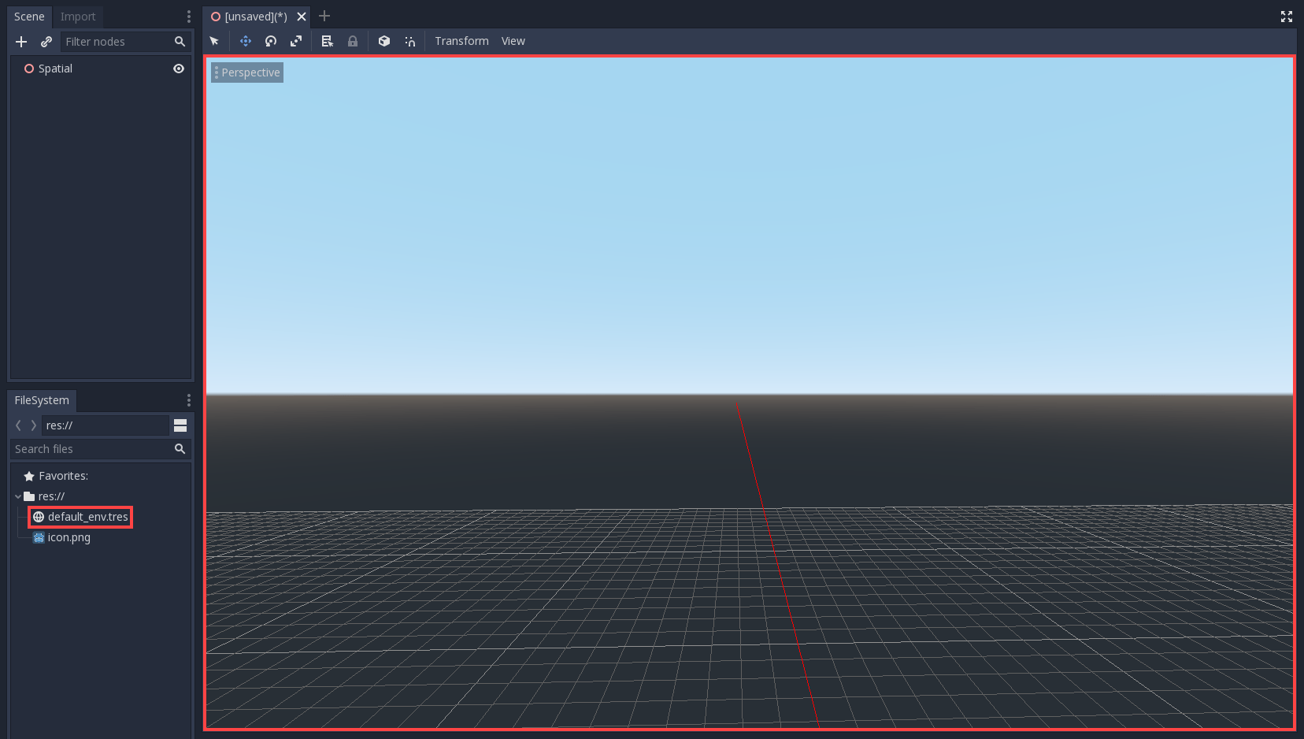
Task: Lock the selected node
Action: 352,41
